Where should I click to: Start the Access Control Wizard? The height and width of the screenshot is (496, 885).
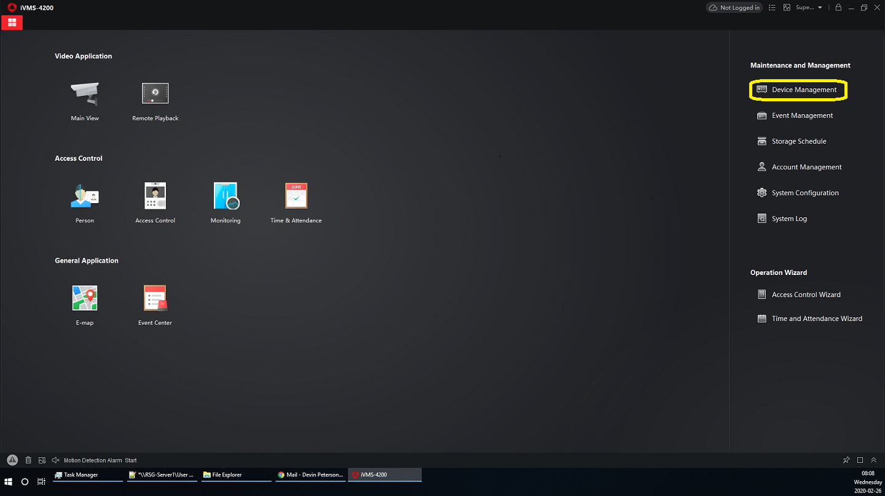[806, 295]
